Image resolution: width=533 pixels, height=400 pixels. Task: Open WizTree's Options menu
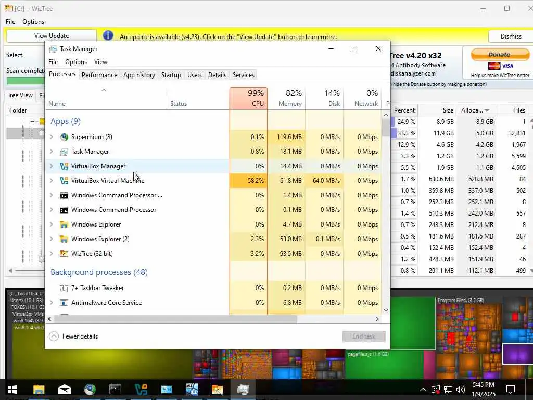coord(33,22)
